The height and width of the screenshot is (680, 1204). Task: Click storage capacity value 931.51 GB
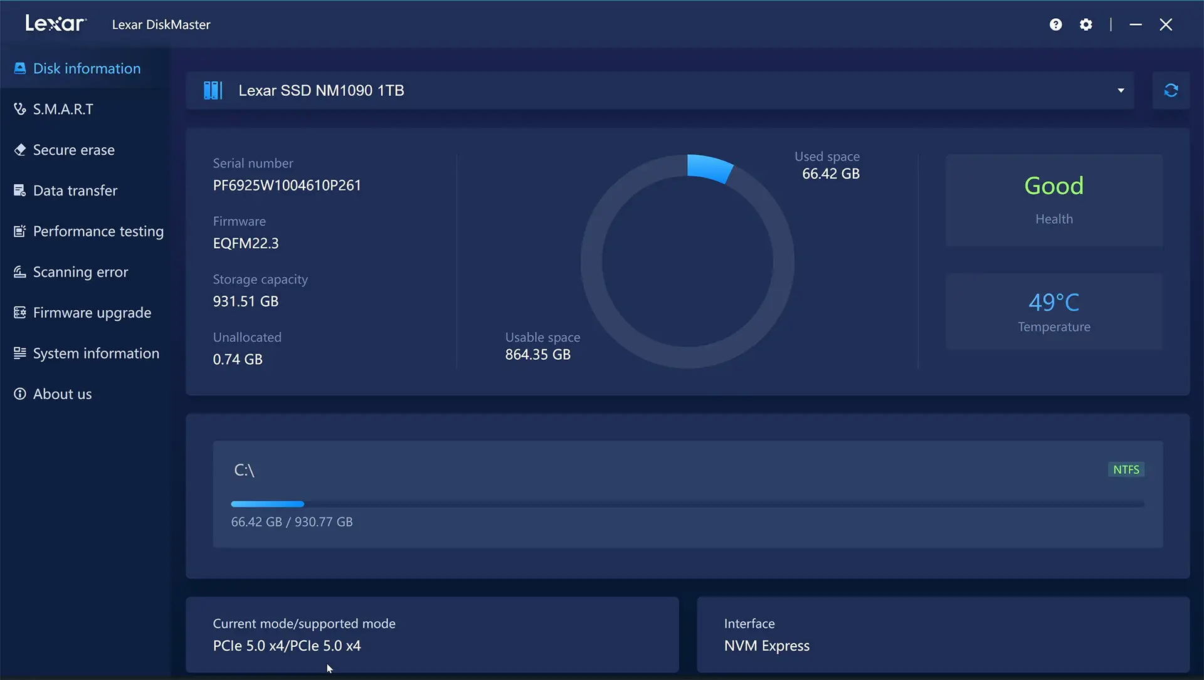(245, 301)
